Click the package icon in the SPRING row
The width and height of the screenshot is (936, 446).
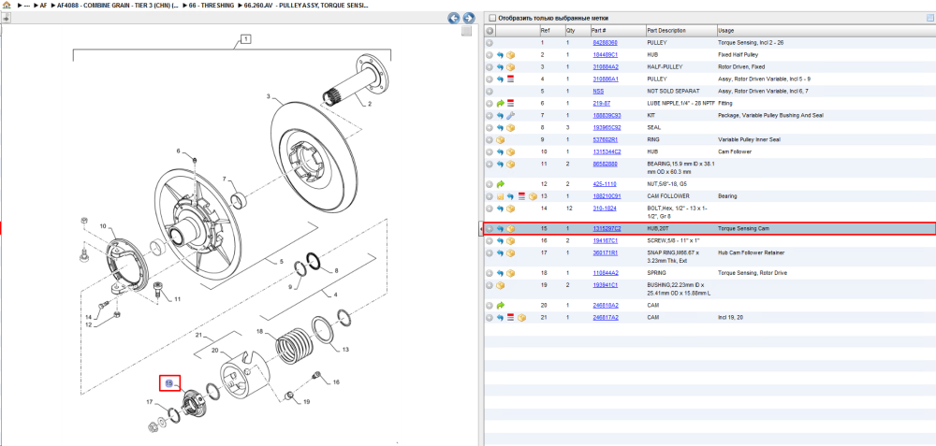(x=511, y=273)
